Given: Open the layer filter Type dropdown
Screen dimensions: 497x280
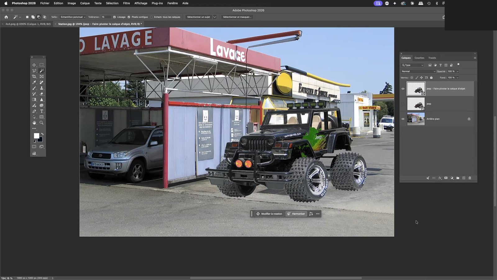Looking at the screenshot, I should coord(413,65).
